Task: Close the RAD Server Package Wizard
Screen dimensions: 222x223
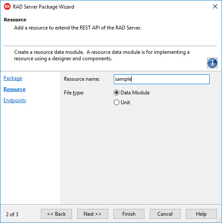Action: click(x=215, y=6)
